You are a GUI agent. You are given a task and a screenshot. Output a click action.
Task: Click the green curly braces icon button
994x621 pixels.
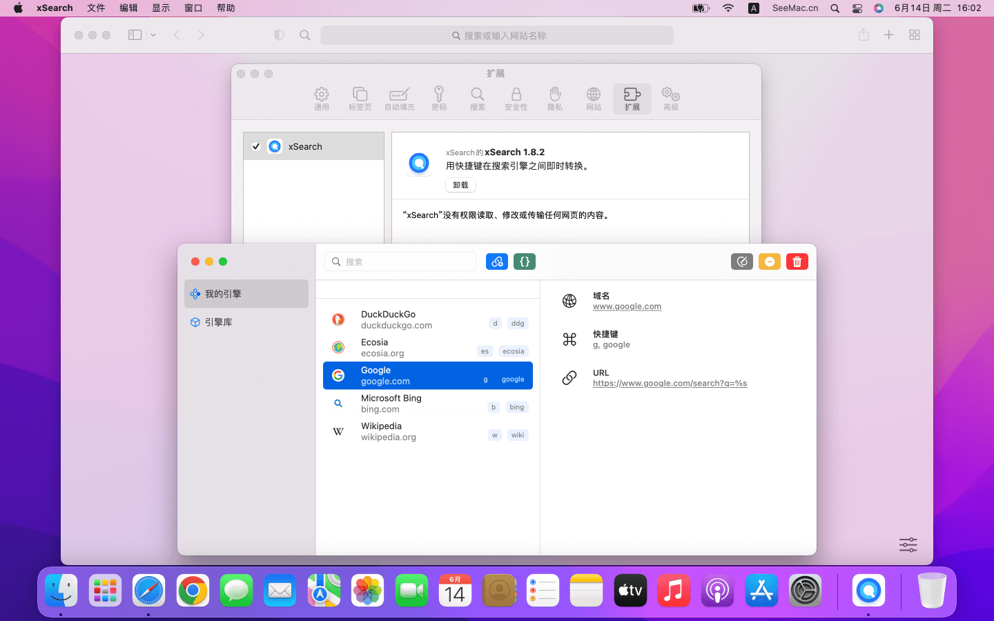click(x=525, y=262)
